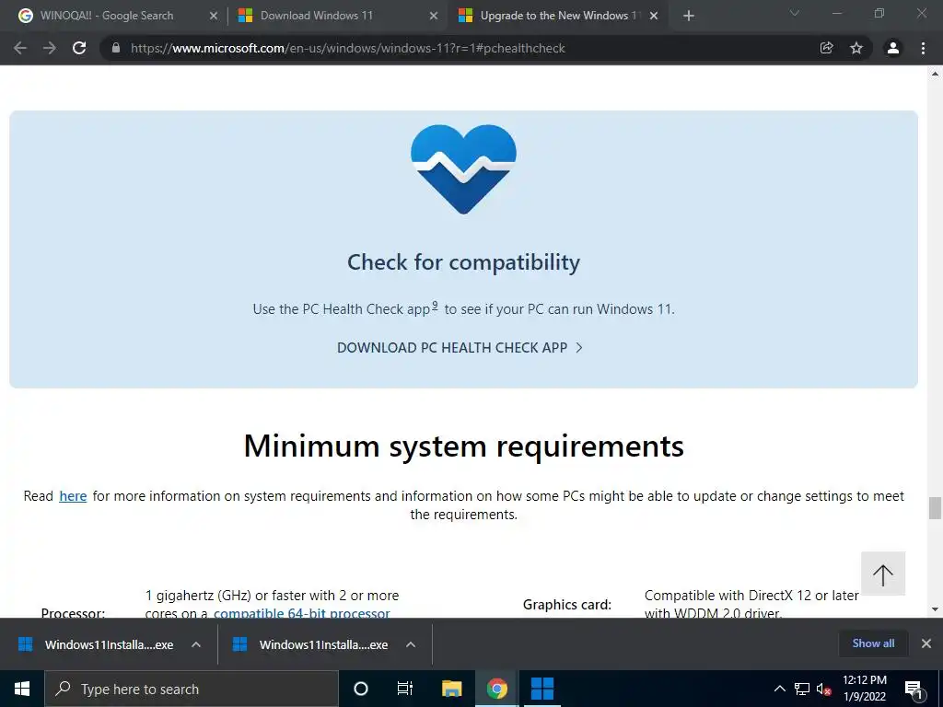The image size is (943, 707).
Task: Open a new browser tab
Action: (x=689, y=16)
